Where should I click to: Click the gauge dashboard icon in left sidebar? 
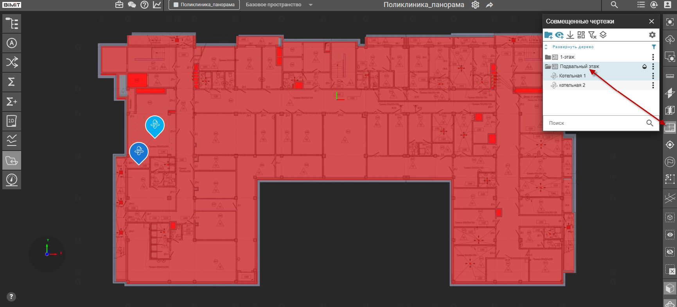(x=12, y=180)
